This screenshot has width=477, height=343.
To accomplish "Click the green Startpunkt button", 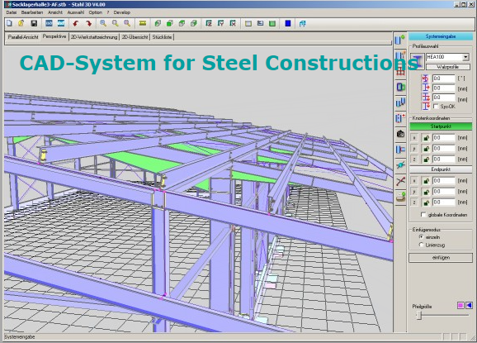I will tap(441, 126).
